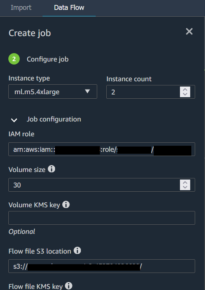Increase the Instance count stepper
Screen dimensions: 205x290
pyautogui.click(x=185, y=90)
